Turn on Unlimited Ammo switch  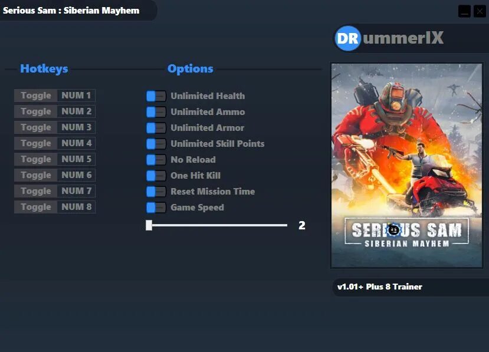[x=156, y=112]
